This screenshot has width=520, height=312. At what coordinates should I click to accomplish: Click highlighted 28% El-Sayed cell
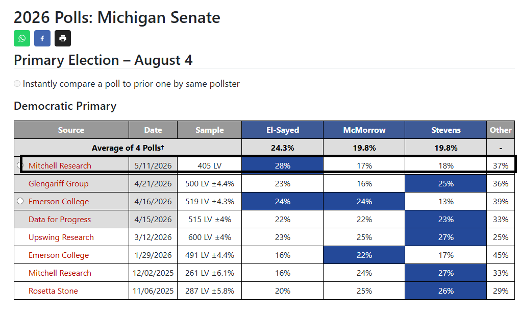(283, 165)
